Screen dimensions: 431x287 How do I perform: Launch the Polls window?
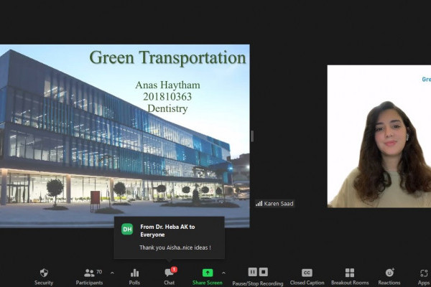click(134, 276)
